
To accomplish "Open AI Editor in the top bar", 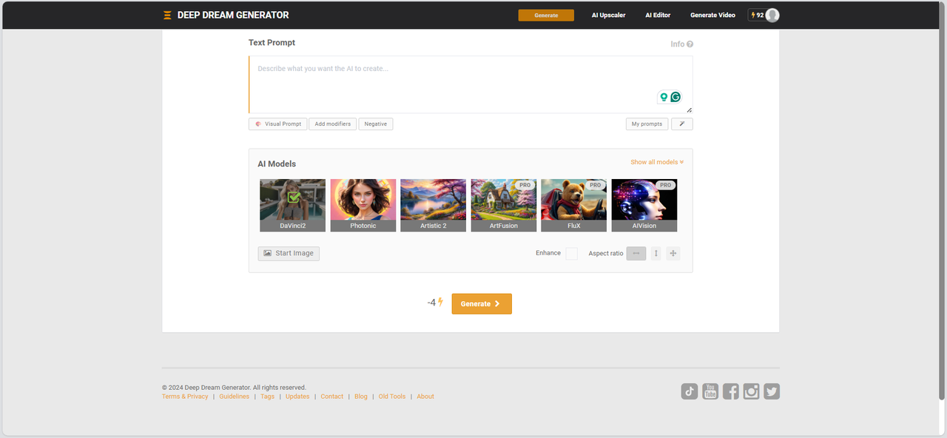I will pyautogui.click(x=658, y=15).
